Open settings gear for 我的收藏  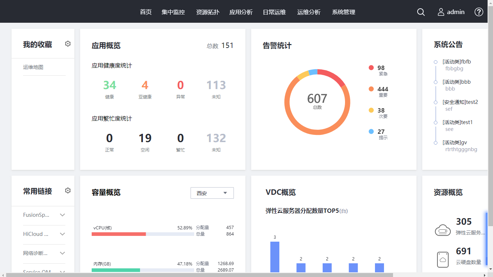(68, 44)
